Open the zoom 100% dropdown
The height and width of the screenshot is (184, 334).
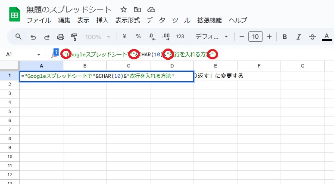pyautogui.click(x=98, y=37)
